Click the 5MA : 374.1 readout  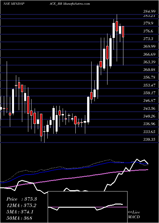(x=20, y=212)
